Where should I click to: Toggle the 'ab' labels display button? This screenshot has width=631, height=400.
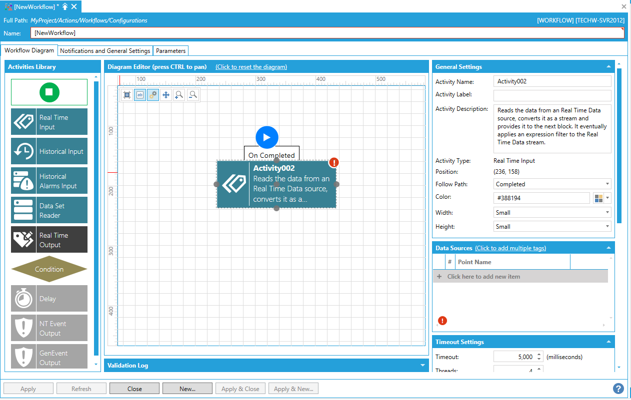(140, 94)
